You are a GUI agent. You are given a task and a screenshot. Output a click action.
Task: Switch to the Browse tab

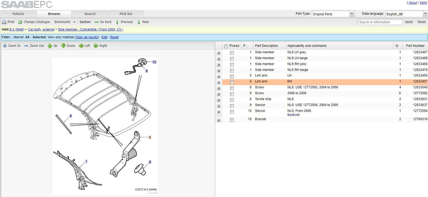click(x=54, y=14)
